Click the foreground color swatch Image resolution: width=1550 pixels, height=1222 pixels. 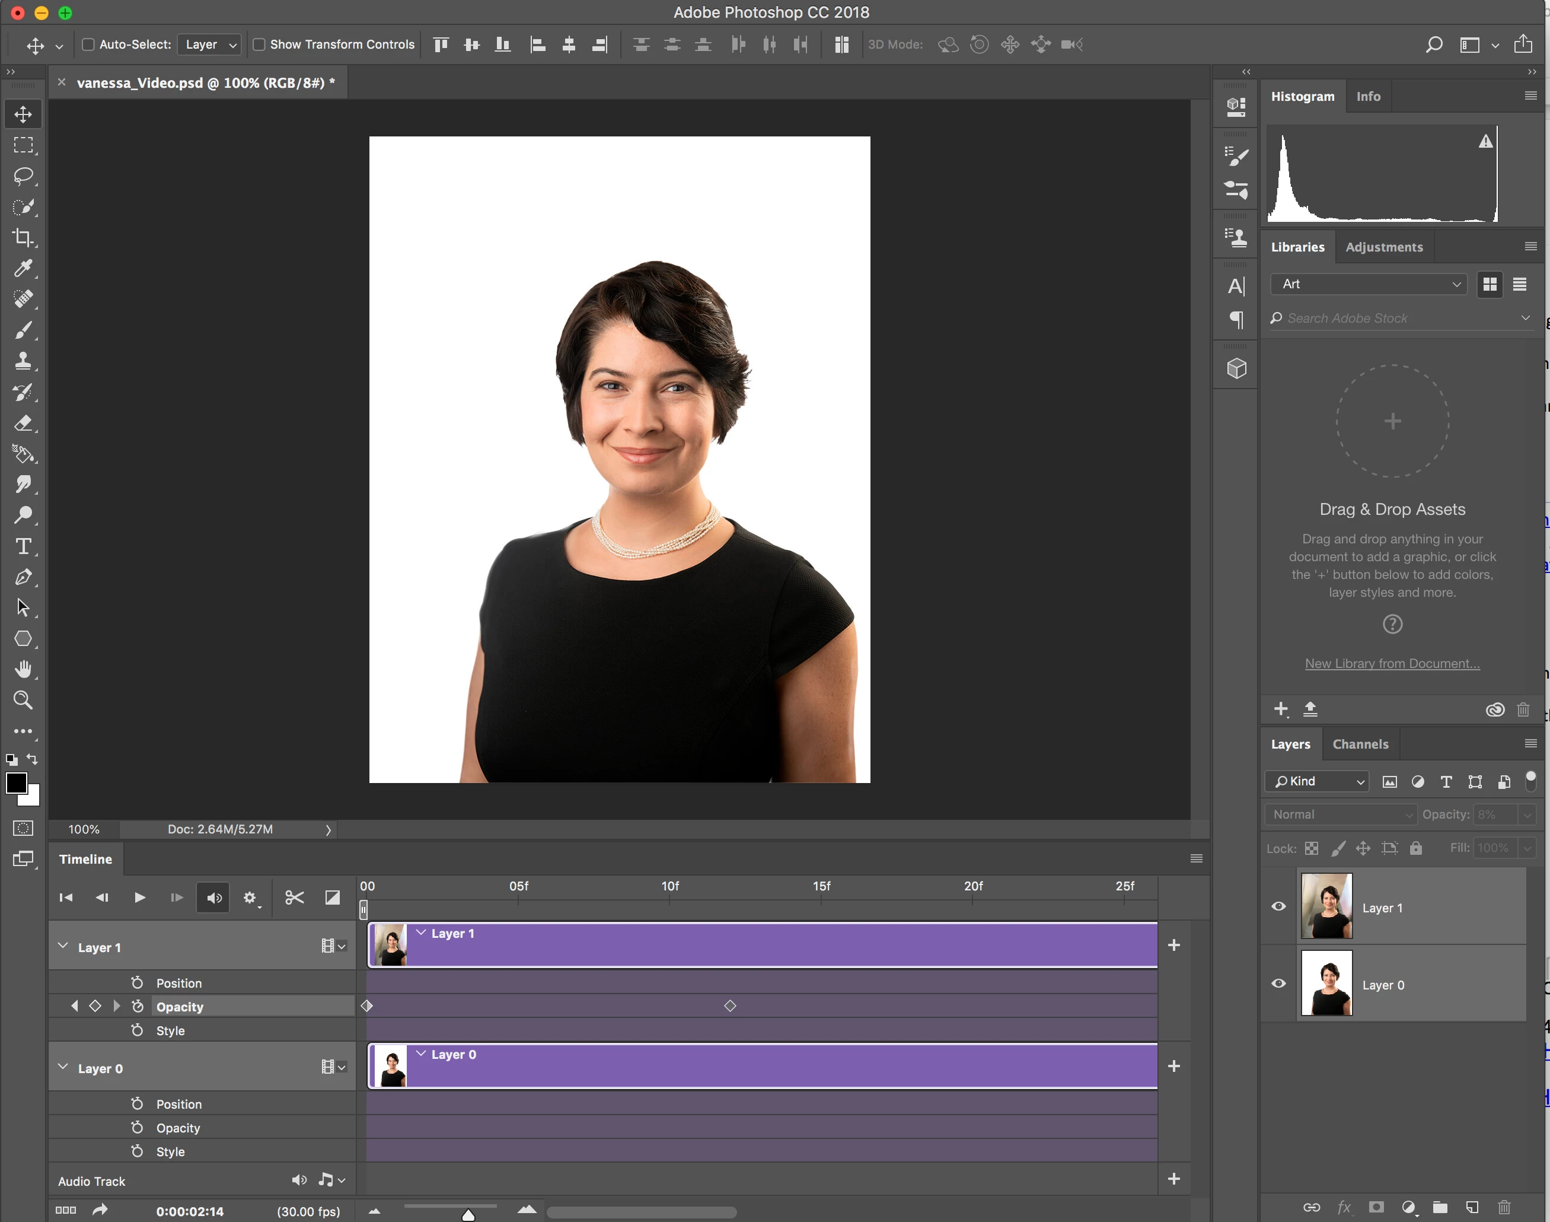pyautogui.click(x=16, y=784)
